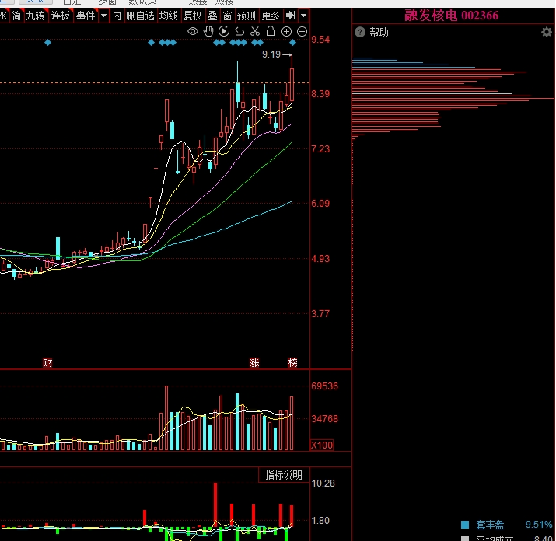Click the 事件 toolbar button
Screen dimensions: 556x541
point(86,16)
